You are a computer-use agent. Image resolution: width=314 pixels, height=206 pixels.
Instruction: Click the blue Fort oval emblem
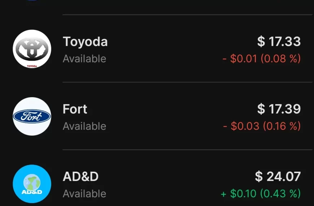(32, 116)
